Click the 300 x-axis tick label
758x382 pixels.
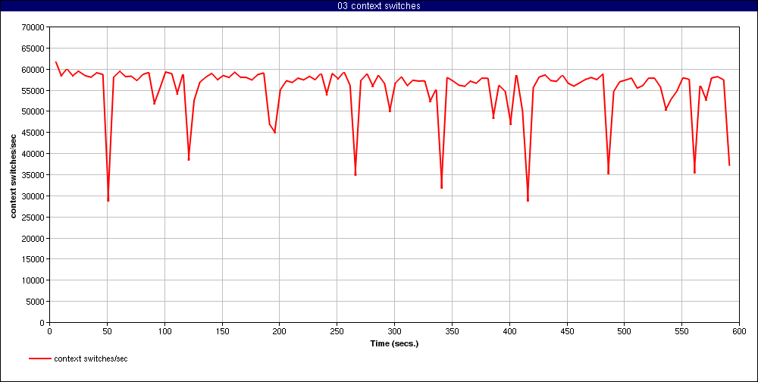394,331
